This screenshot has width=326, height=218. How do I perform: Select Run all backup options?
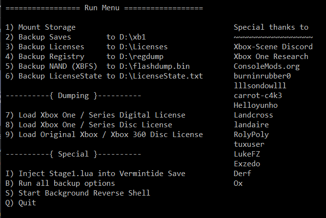(x=60, y=184)
